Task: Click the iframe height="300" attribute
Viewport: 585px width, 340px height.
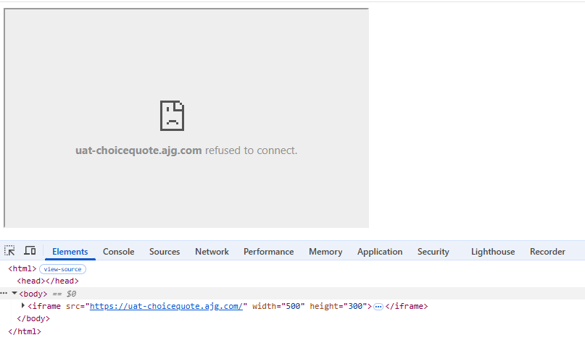Action: [x=339, y=306]
